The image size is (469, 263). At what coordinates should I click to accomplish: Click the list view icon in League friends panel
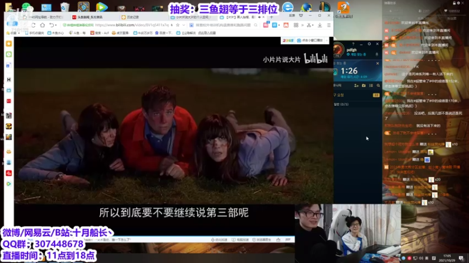[371, 85]
